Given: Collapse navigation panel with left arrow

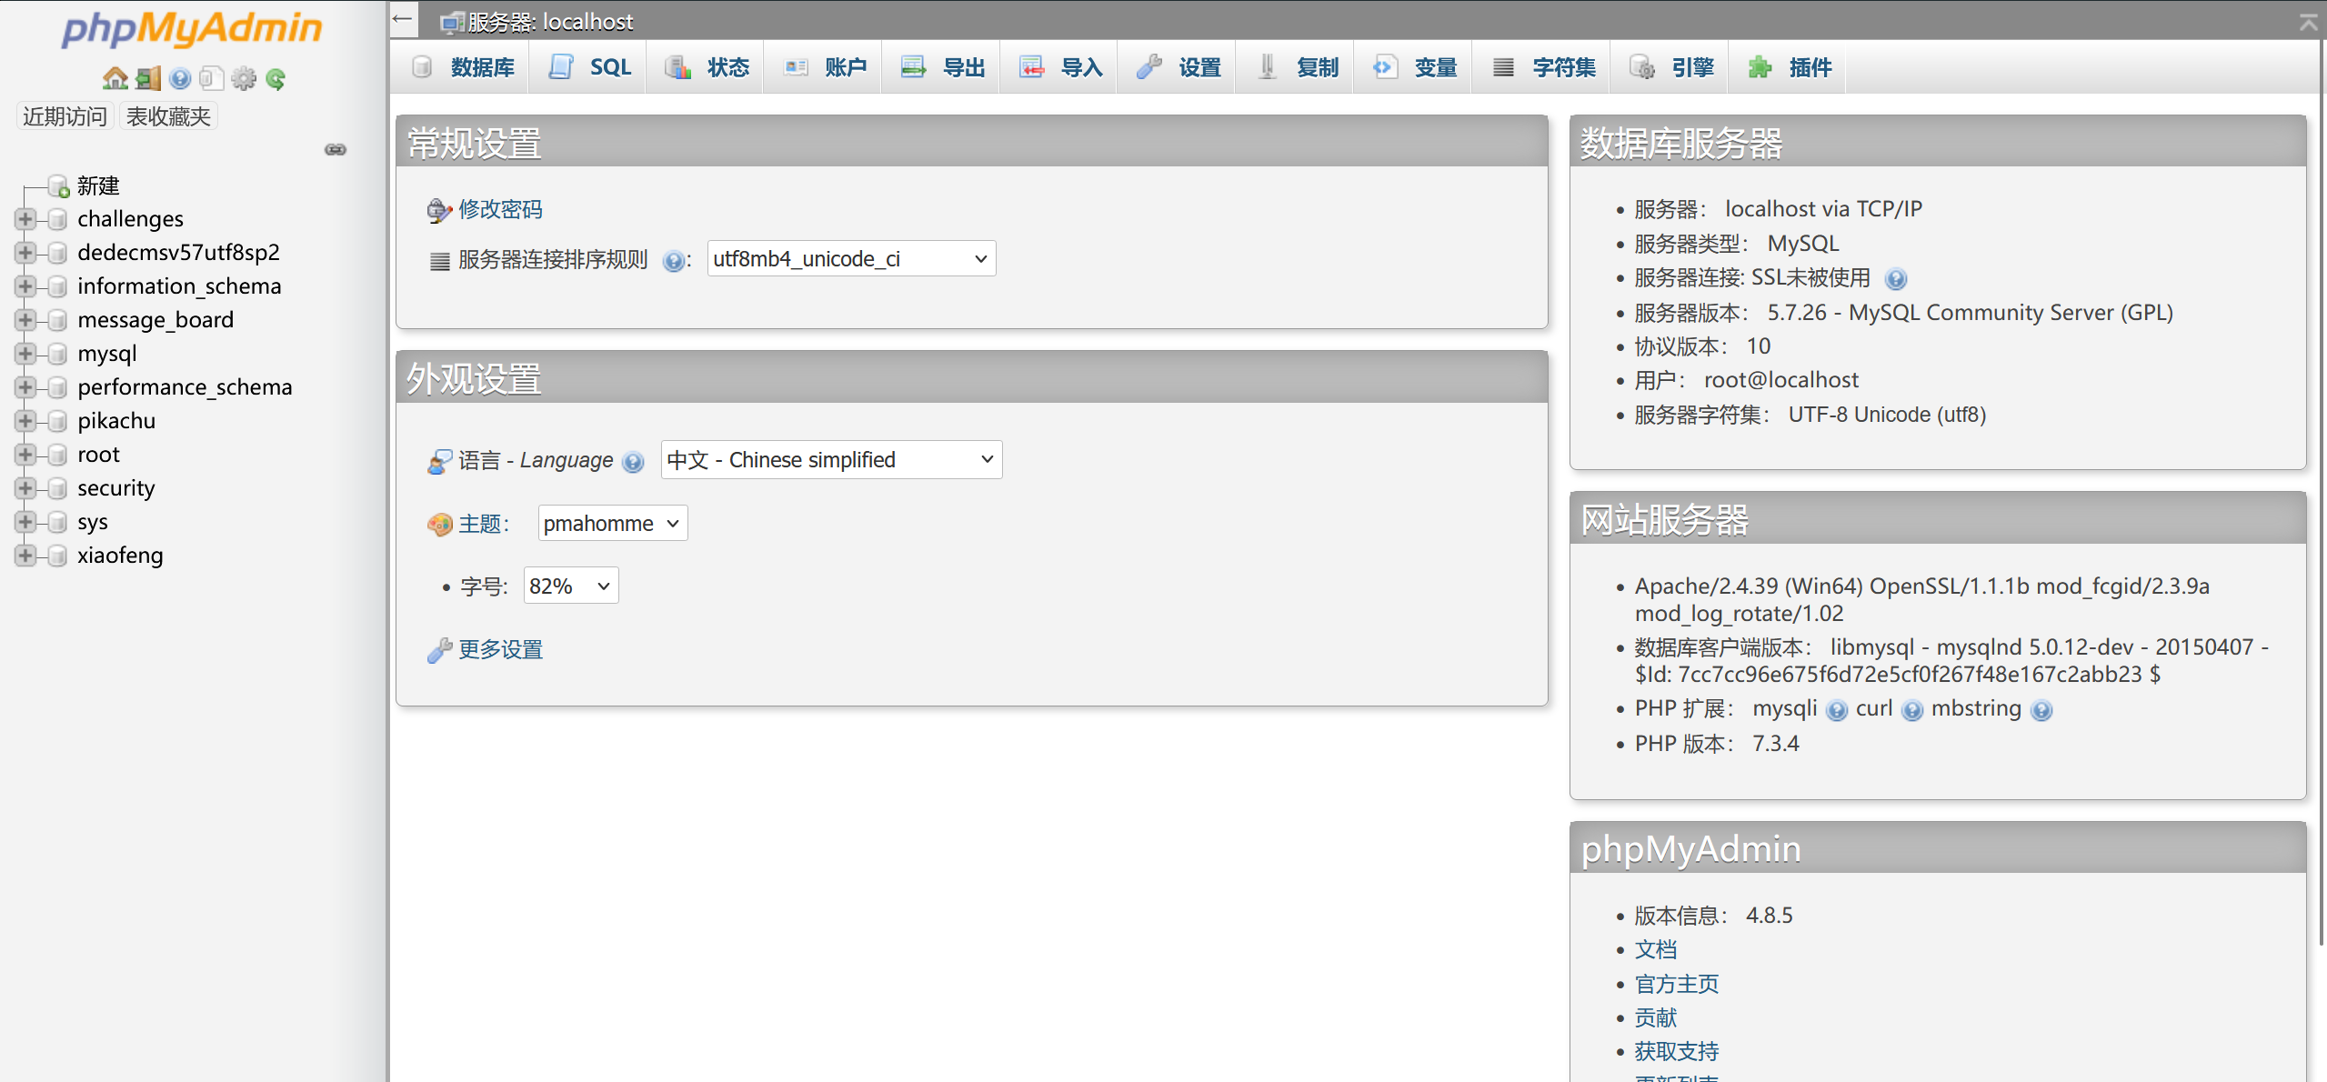Looking at the screenshot, I should pyautogui.click(x=403, y=19).
